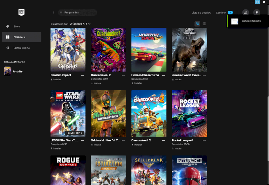Switch to list view layout

click(x=204, y=24)
